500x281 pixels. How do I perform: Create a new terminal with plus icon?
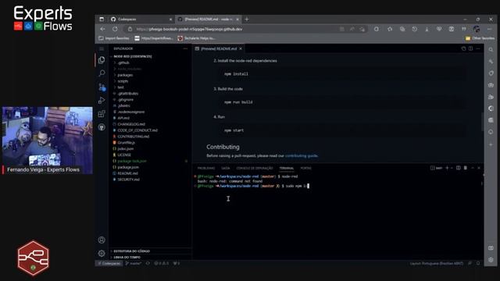coord(447,168)
